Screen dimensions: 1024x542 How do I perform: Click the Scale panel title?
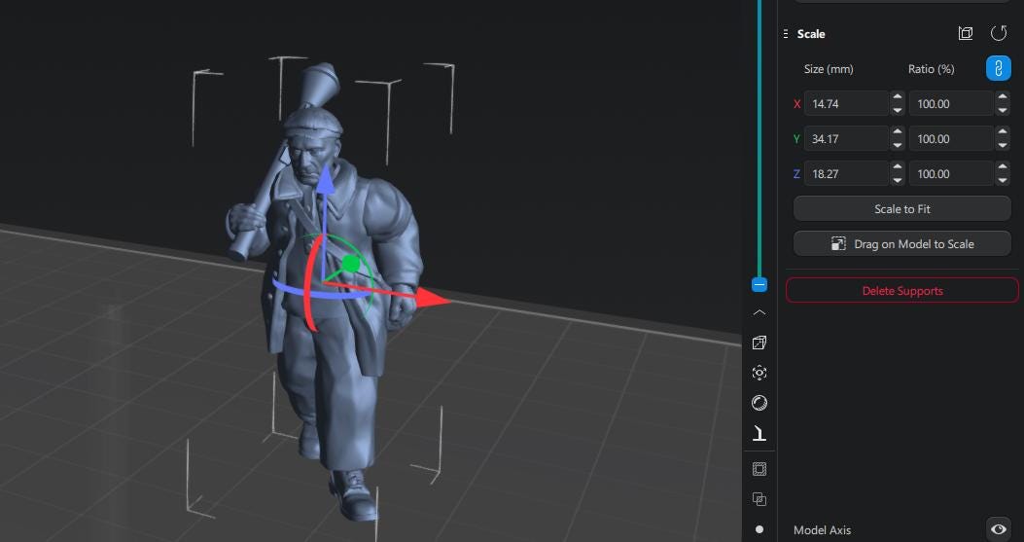(x=810, y=34)
